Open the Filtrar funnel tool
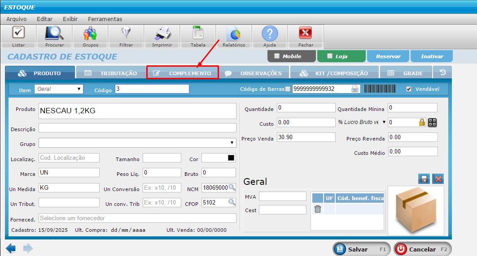The image size is (477, 256). point(126,34)
